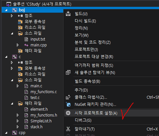Expand the stack.h file node

point(18,127)
